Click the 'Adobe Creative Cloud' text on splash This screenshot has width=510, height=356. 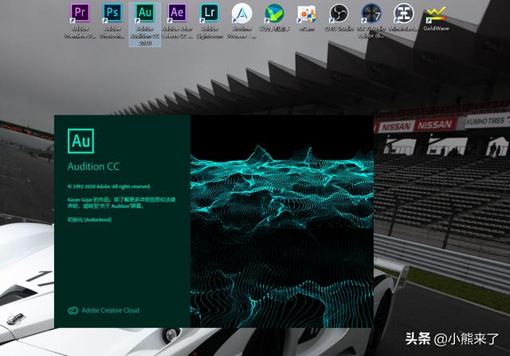(x=111, y=311)
